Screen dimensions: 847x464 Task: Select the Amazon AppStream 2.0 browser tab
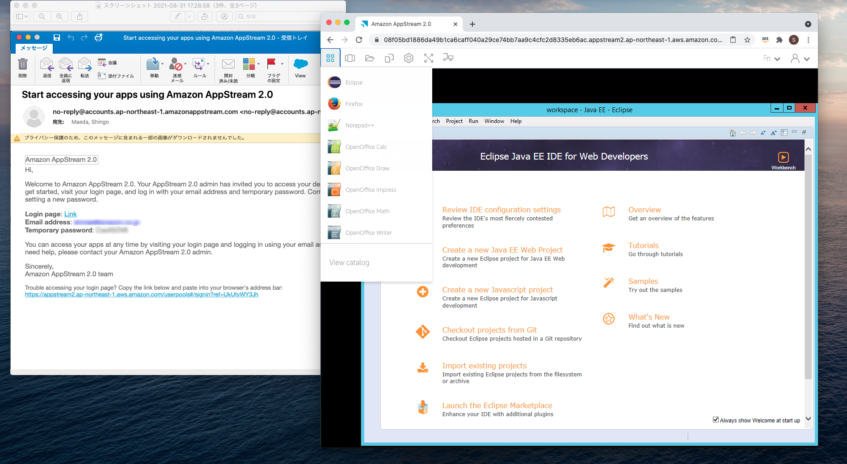tap(409, 24)
